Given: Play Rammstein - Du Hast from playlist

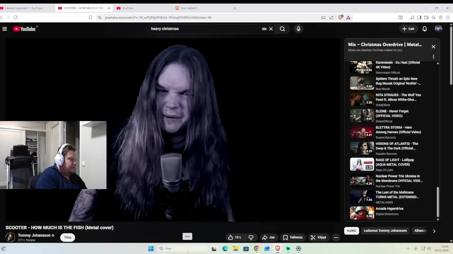Looking at the screenshot, I should [386, 67].
